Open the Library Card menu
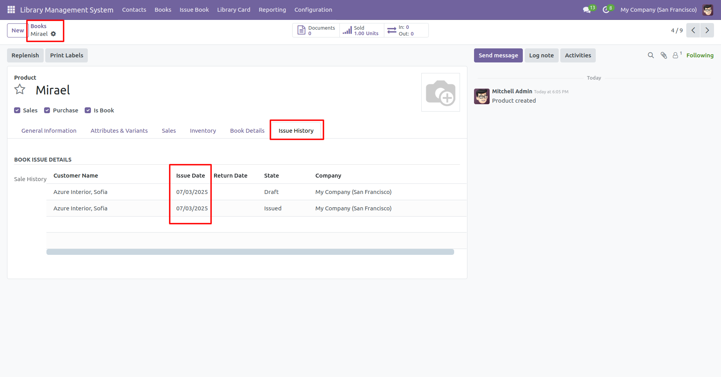721x377 pixels. coord(234,10)
